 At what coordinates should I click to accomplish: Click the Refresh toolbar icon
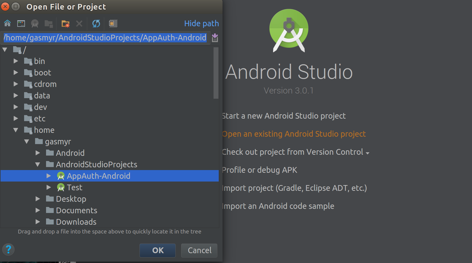[x=96, y=24]
